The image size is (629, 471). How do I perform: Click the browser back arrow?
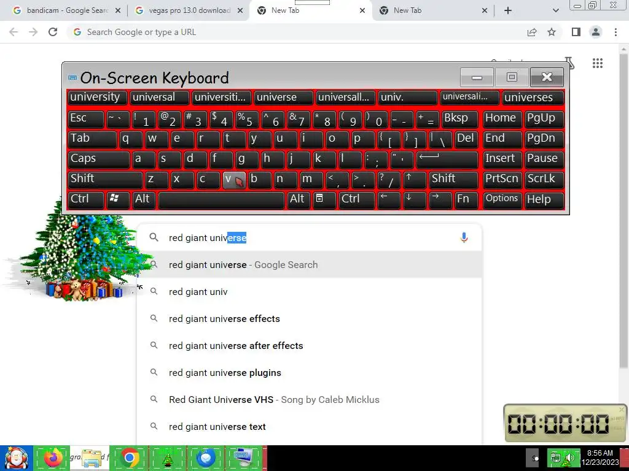tap(14, 32)
